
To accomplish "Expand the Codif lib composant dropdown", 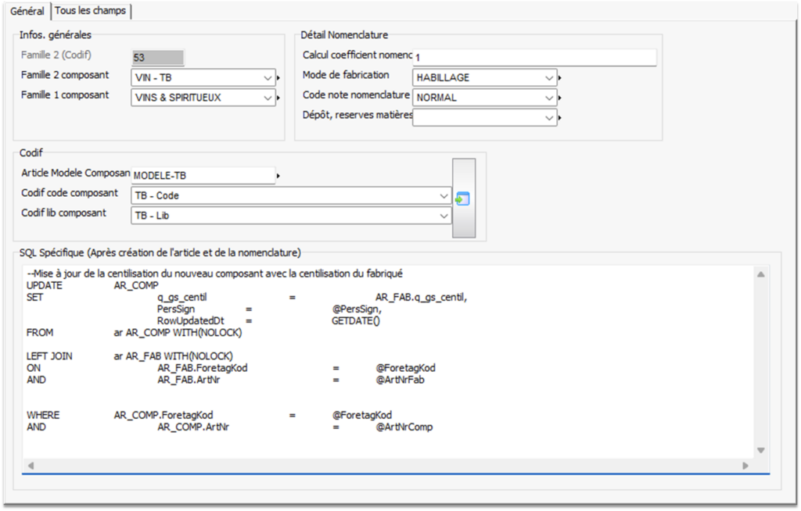I will coord(444,216).
